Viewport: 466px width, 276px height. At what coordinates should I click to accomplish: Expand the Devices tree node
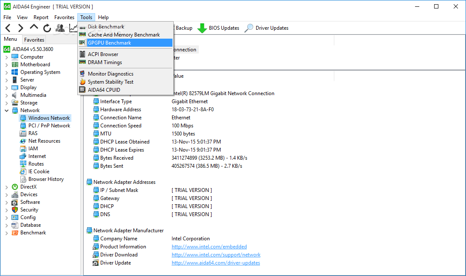[x=6, y=194]
